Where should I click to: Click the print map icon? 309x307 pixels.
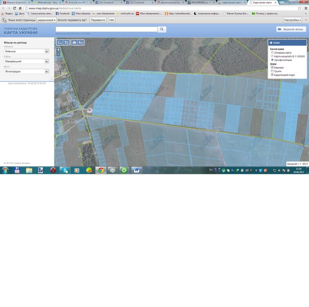(x=74, y=42)
